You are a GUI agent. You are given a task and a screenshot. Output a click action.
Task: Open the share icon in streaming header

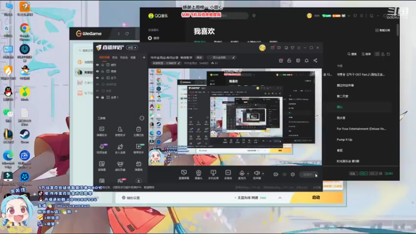pyautogui.click(x=315, y=60)
